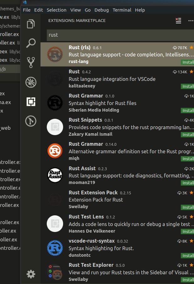This screenshot has height=284, width=194.
Task: Install the vscode-rust-syntax extension
Action: [x=187, y=255]
